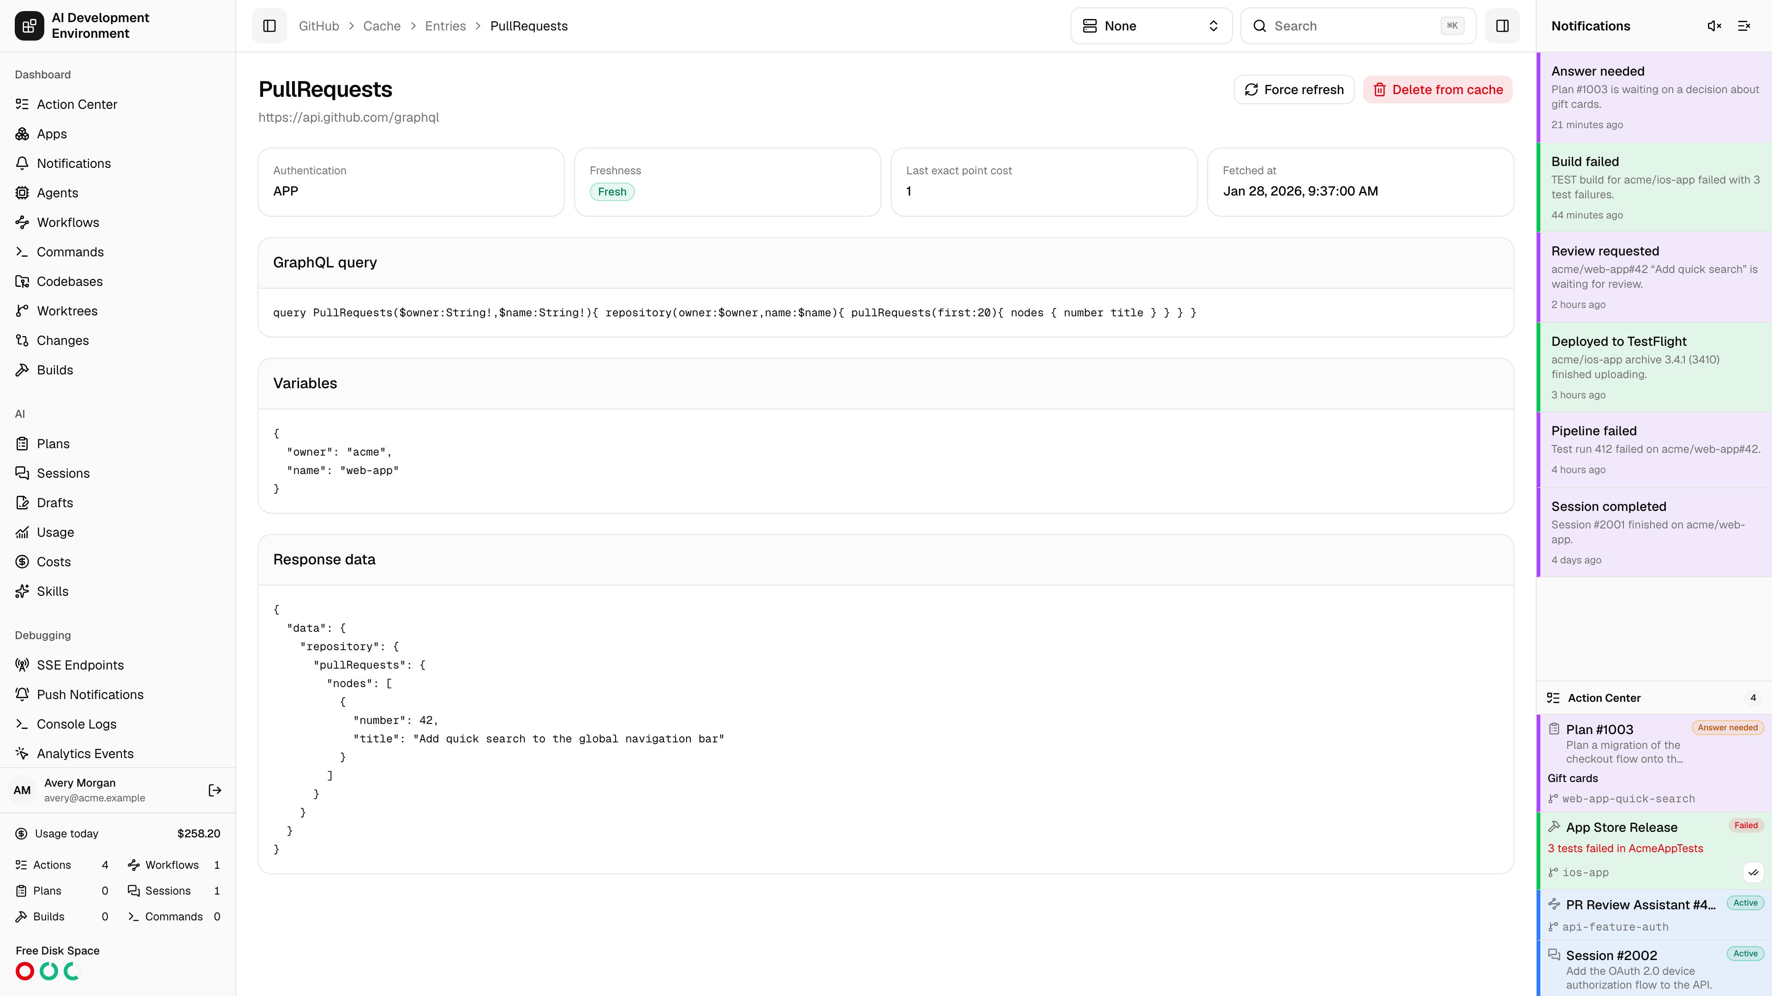This screenshot has height=996, width=1772.
Task: Open Analytics Events sidebar item
Action: pos(118,754)
